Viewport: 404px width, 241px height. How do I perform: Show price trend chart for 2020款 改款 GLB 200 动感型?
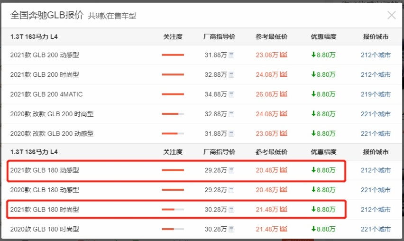click(284, 133)
